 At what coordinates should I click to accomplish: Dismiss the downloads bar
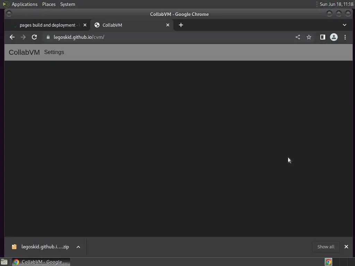click(x=346, y=247)
